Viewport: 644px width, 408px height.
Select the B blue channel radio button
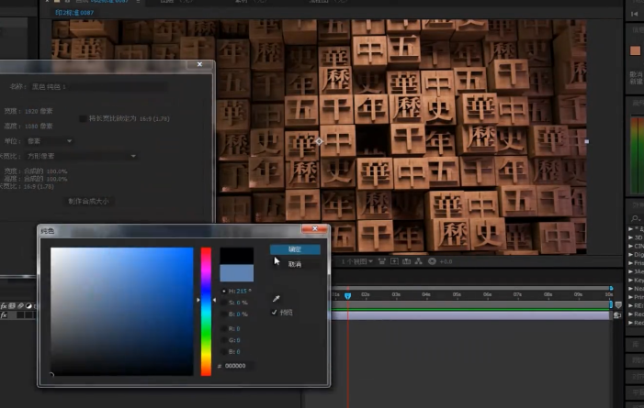pyautogui.click(x=223, y=351)
